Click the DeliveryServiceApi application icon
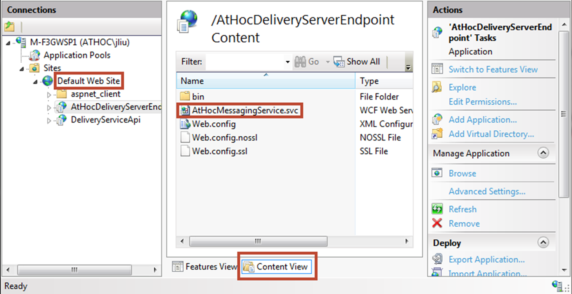Screen dimensions: 572x294 click(61, 120)
